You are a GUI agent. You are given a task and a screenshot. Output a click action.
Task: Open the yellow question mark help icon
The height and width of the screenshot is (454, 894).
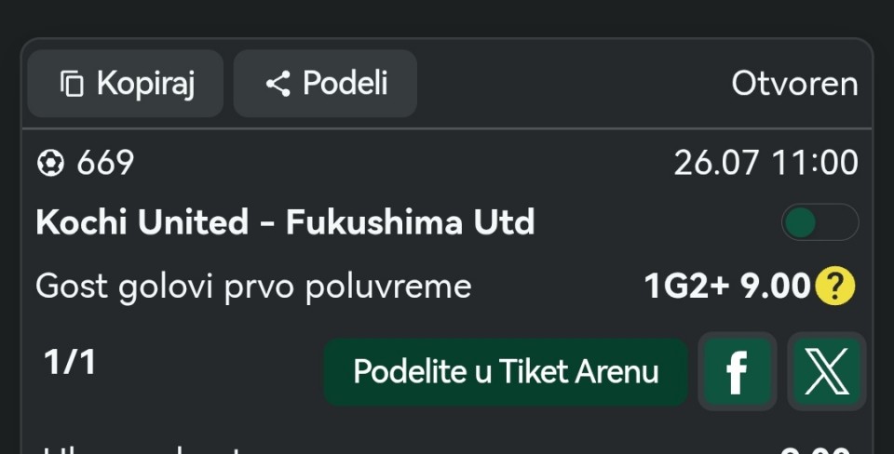835,286
